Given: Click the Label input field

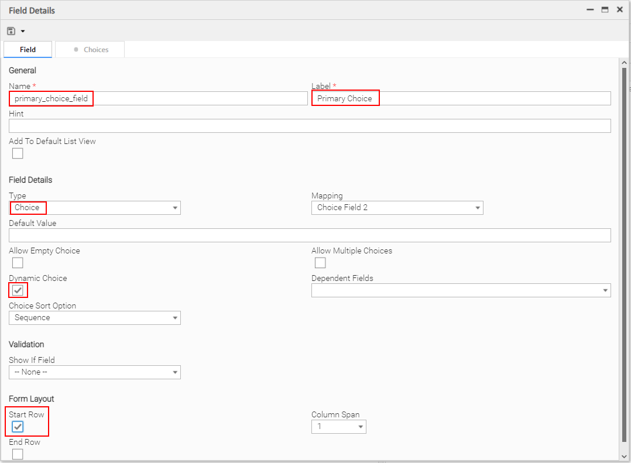Looking at the screenshot, I should 461,98.
